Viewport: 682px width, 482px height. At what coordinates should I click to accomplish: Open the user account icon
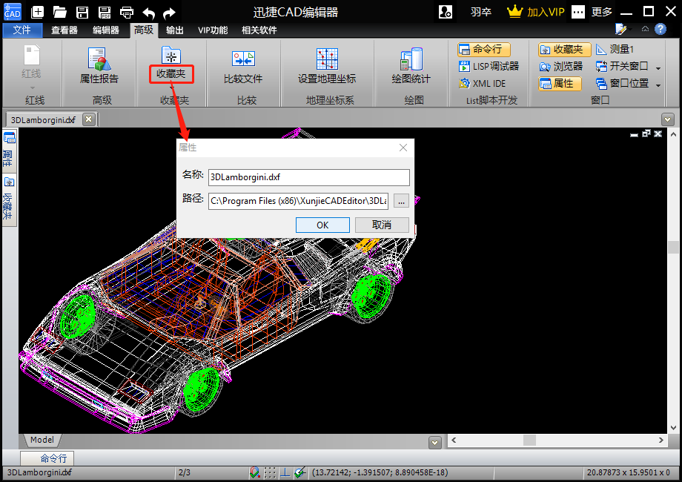446,12
